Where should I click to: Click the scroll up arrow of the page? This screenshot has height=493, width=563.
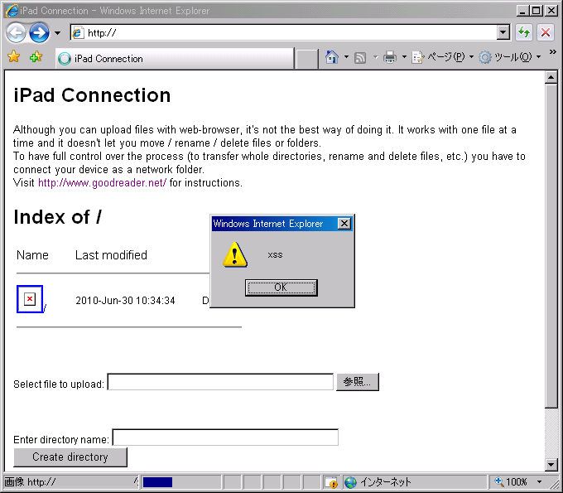pyautogui.click(x=551, y=77)
